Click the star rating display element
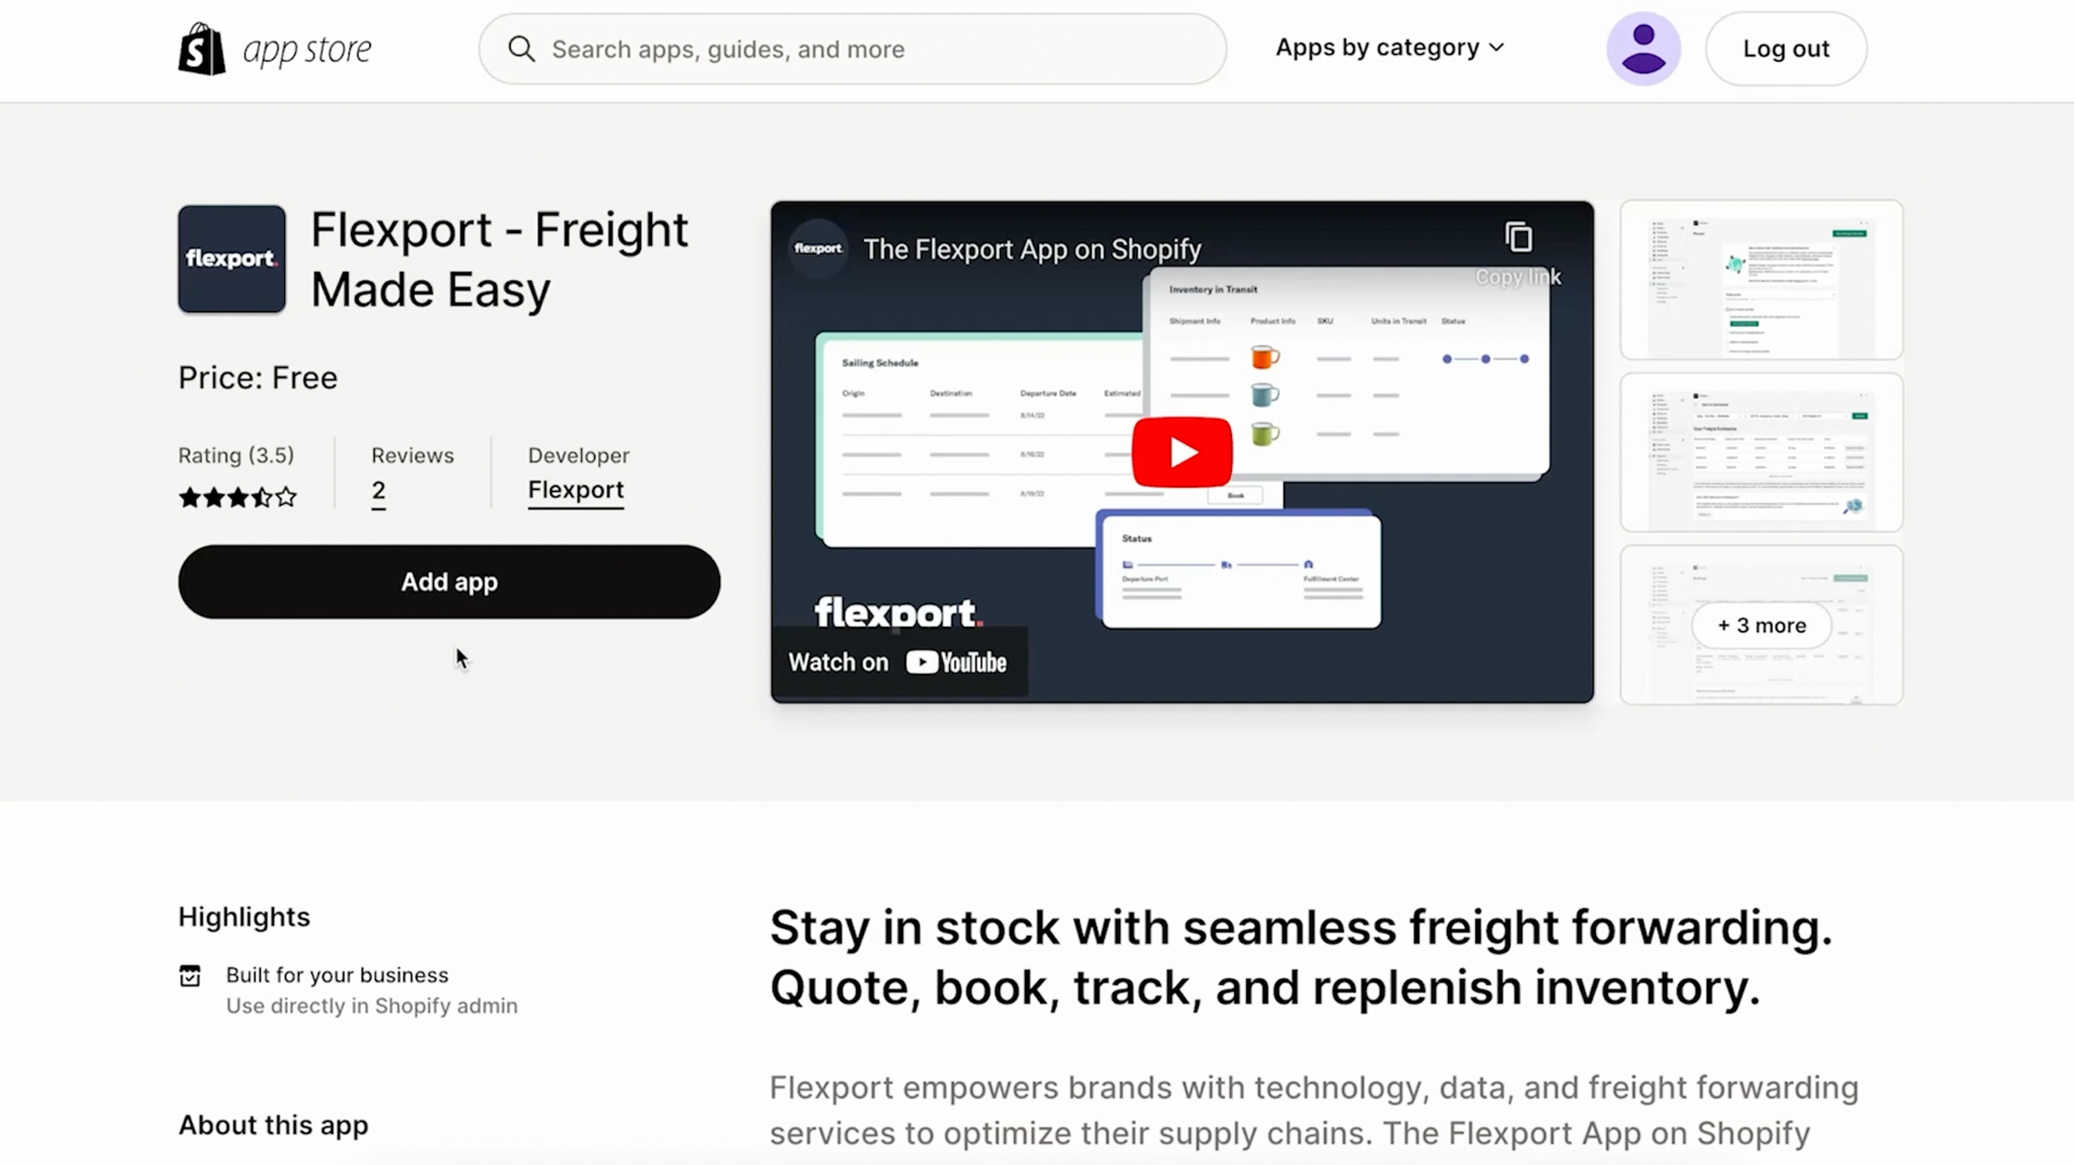This screenshot has width=2074, height=1165. pyautogui.click(x=237, y=497)
